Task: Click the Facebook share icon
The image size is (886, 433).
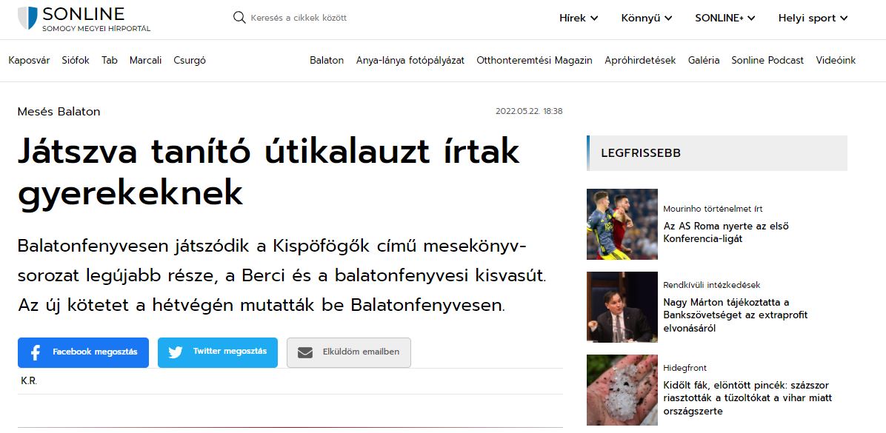Action: click(35, 353)
